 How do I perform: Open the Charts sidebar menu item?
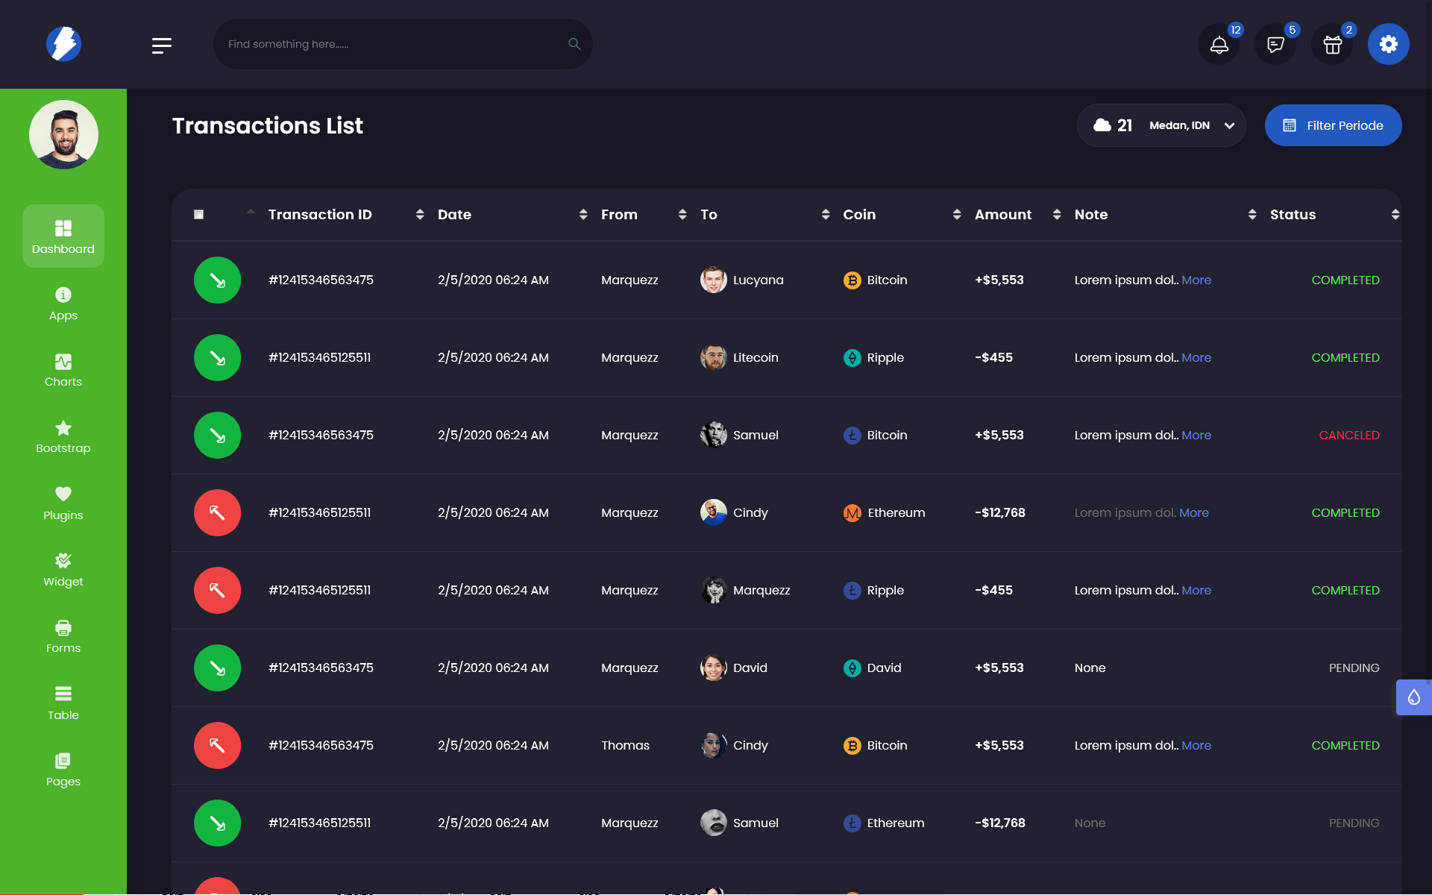(63, 370)
